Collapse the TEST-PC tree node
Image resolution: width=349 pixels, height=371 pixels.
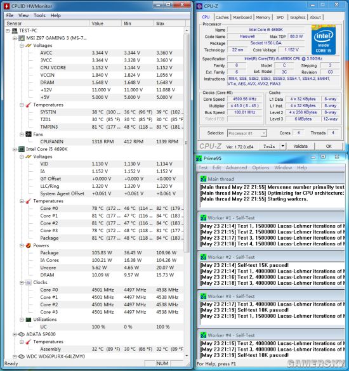8,30
